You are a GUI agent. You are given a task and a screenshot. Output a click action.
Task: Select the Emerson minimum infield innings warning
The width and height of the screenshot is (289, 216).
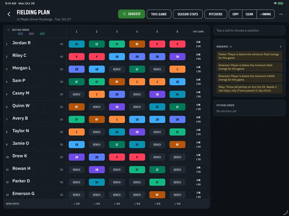[x=249, y=78]
